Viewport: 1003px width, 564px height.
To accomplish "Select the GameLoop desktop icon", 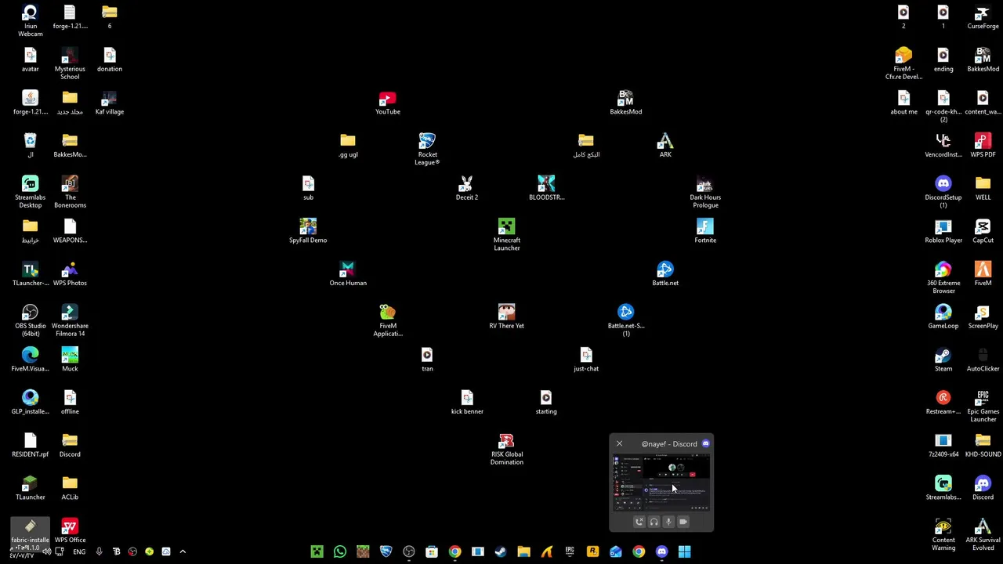I will (943, 316).
